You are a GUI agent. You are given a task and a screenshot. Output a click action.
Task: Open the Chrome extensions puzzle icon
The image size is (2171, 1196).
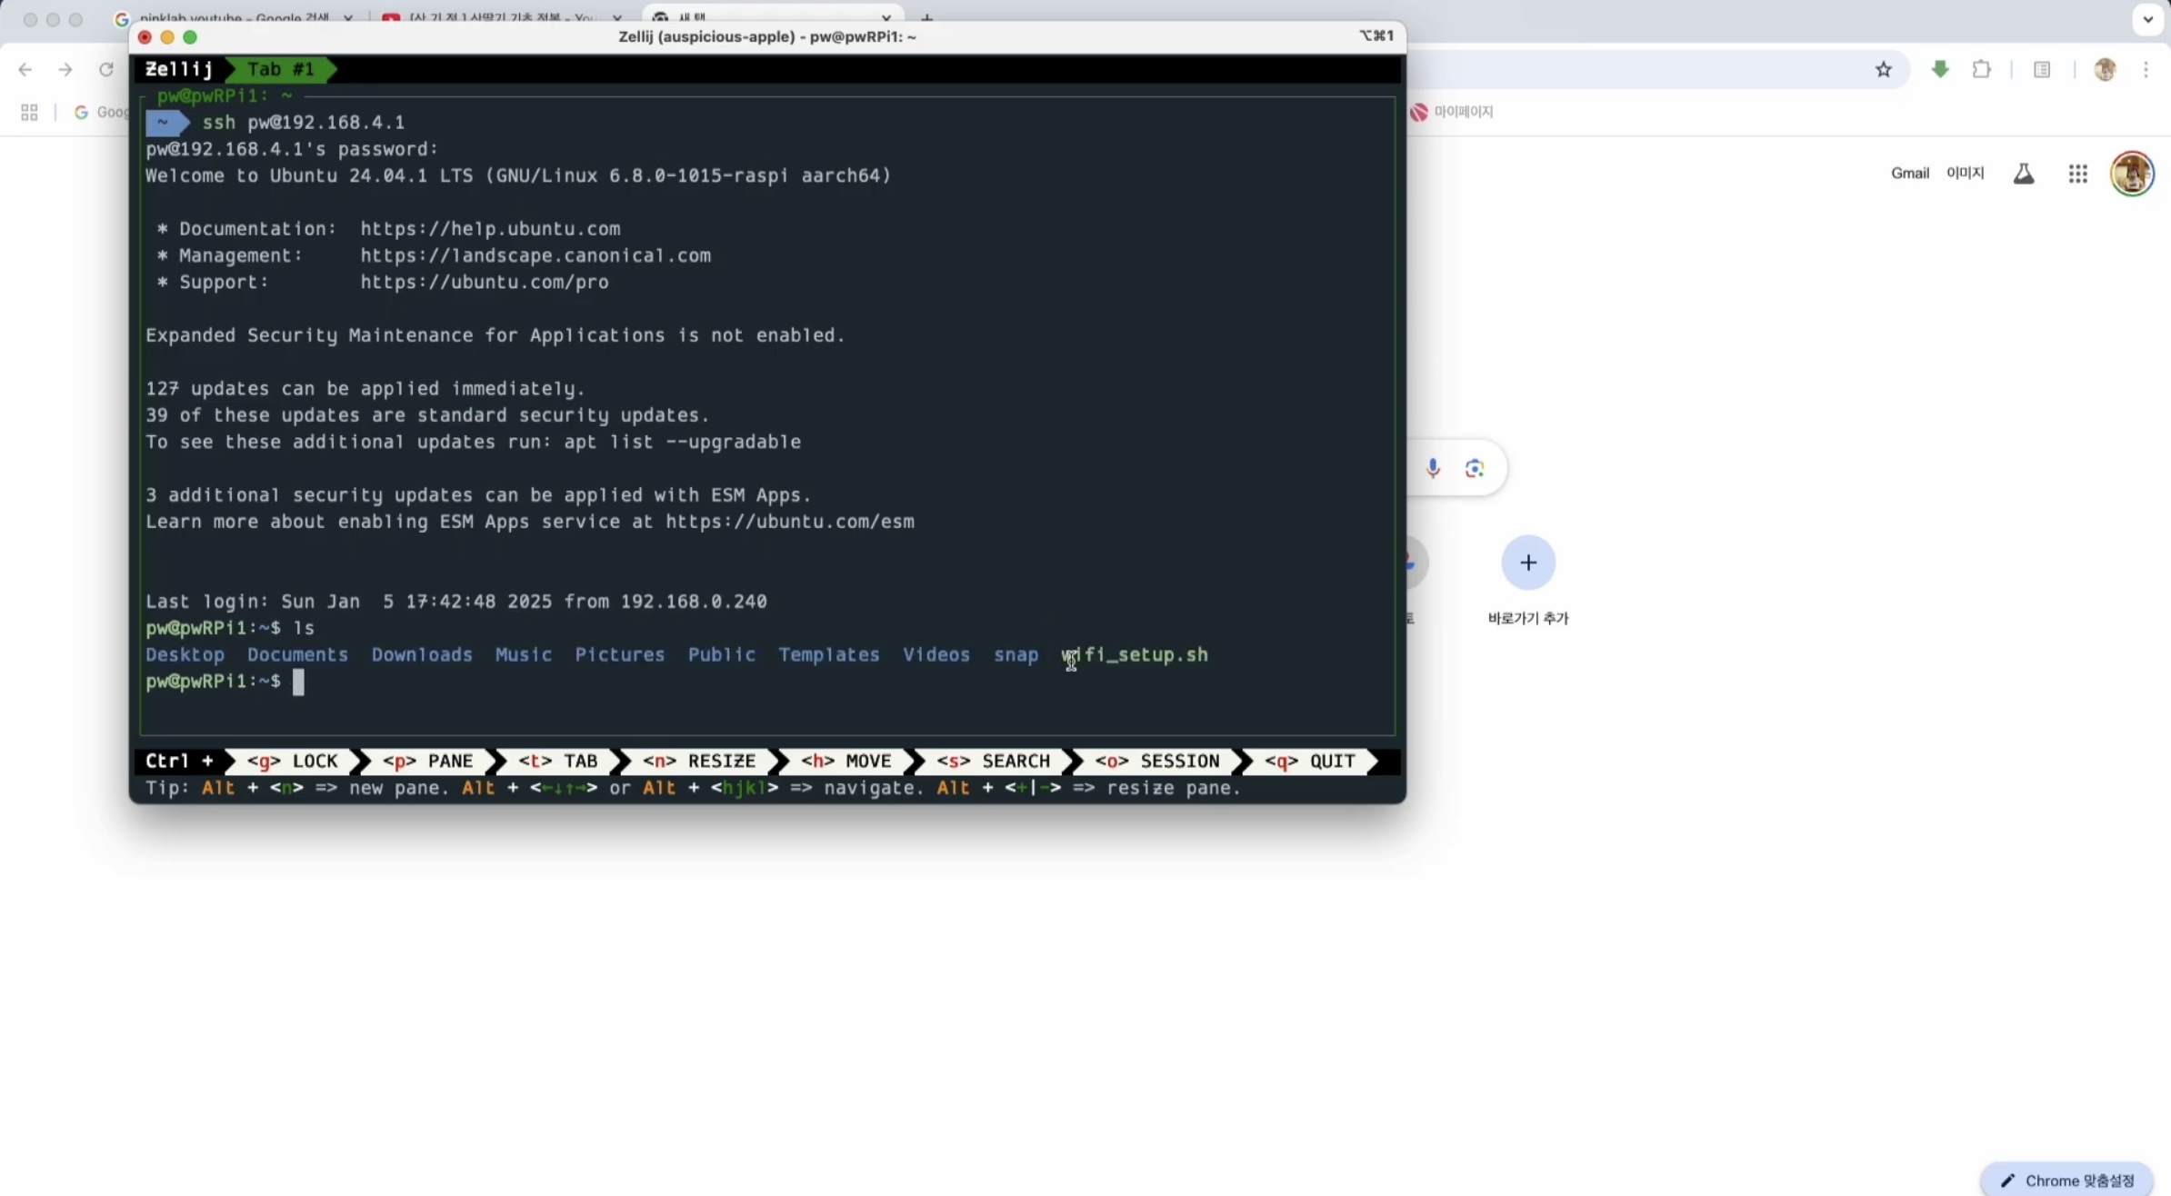coord(1982,69)
